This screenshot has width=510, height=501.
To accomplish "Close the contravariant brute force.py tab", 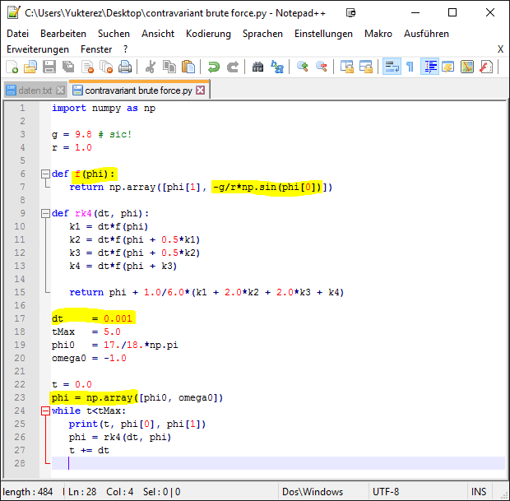I will point(200,90).
